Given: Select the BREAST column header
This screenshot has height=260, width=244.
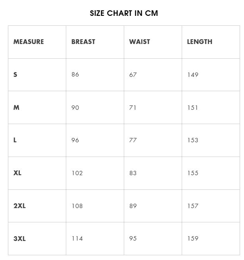Looking at the screenshot, I should pos(83,42).
